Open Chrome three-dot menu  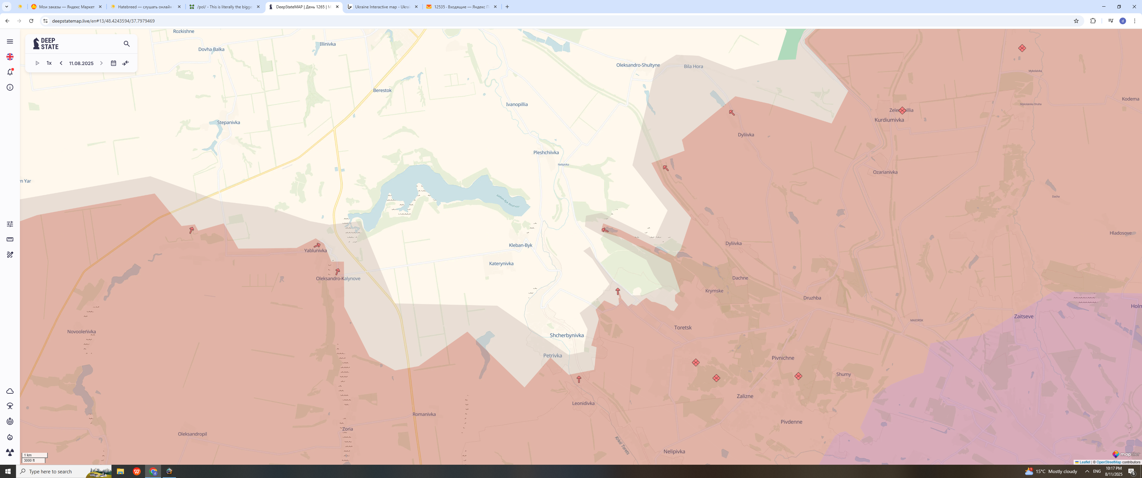pyautogui.click(x=1134, y=21)
